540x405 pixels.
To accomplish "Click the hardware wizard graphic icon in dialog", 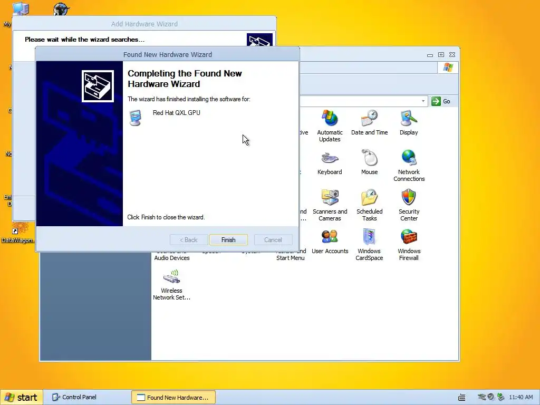I will tap(98, 86).
